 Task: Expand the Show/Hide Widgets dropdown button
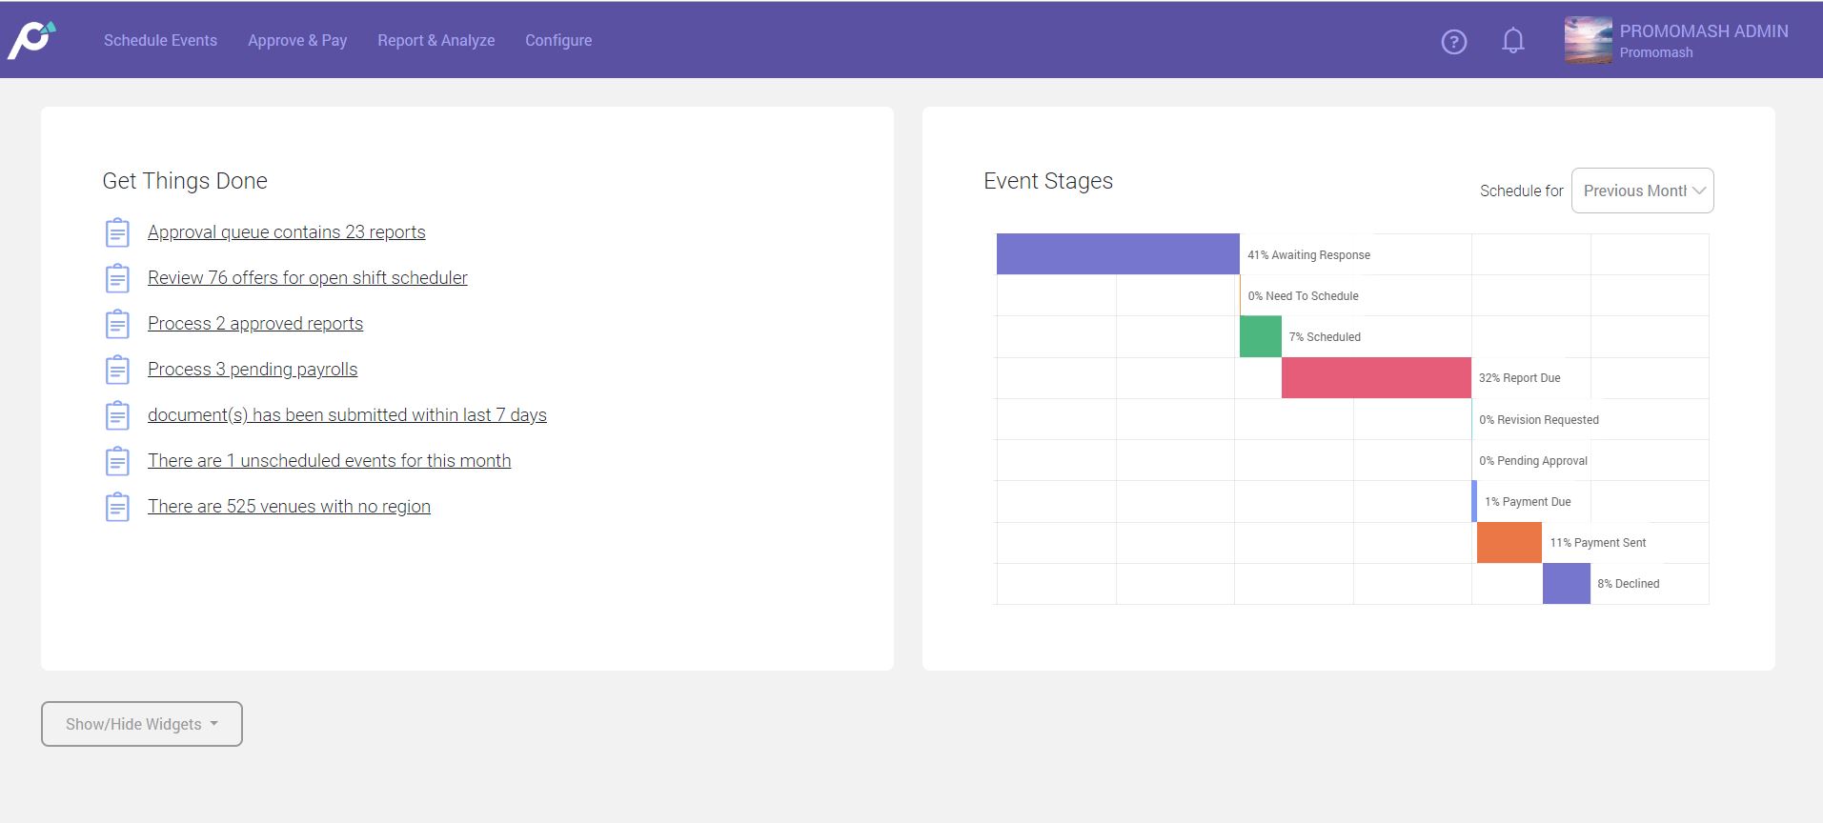[142, 724]
